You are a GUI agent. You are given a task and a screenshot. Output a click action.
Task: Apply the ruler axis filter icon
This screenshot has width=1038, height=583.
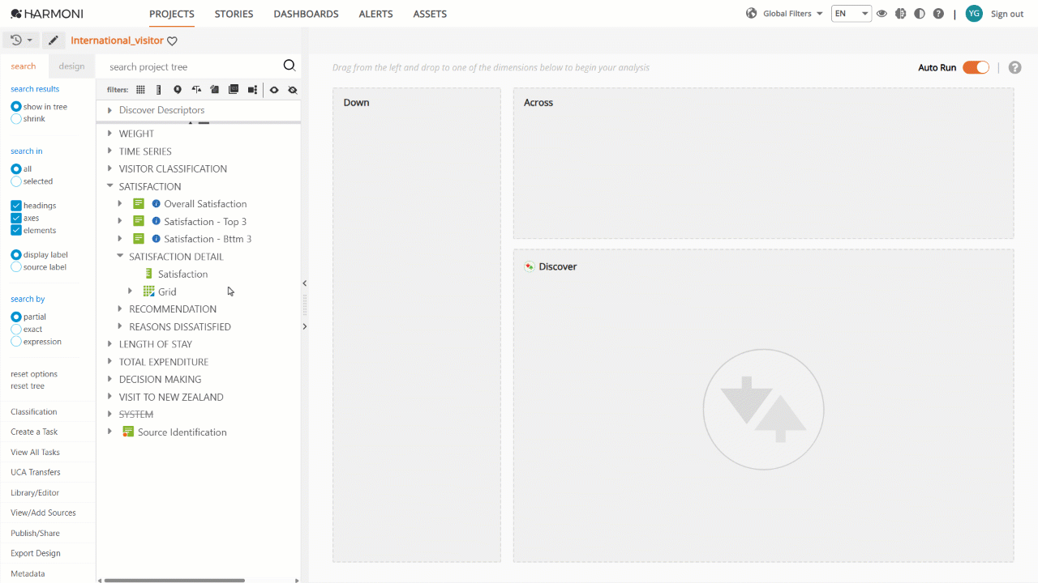click(159, 90)
